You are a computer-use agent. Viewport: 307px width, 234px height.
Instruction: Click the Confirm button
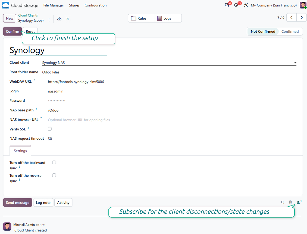click(12, 31)
